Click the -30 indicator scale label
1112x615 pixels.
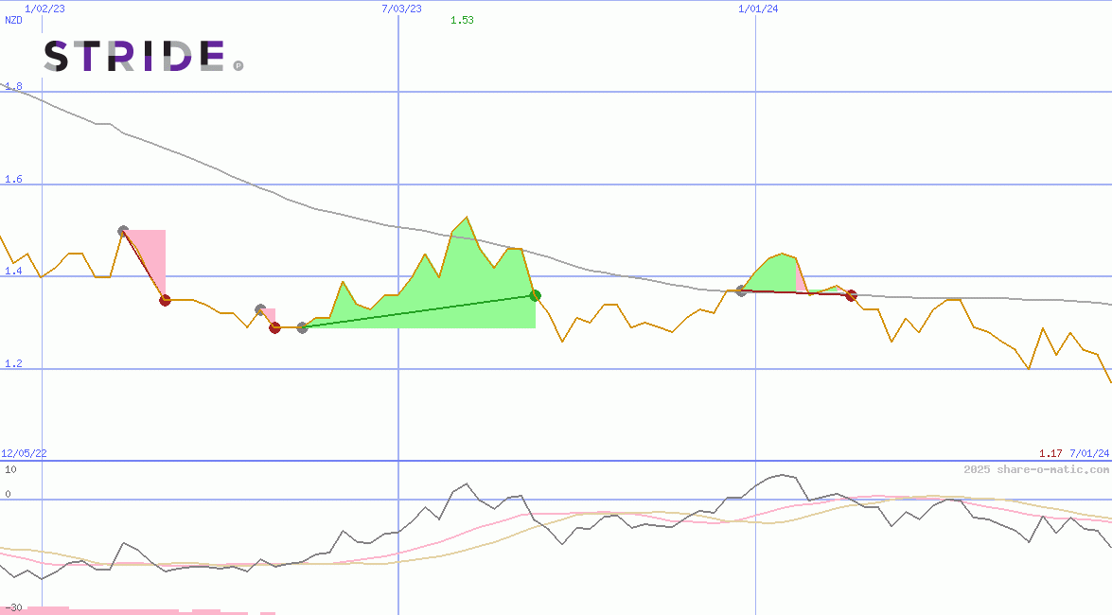[x=13, y=607]
